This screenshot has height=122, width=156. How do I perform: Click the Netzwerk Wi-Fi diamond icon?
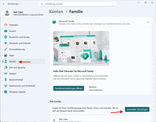(6, 43)
